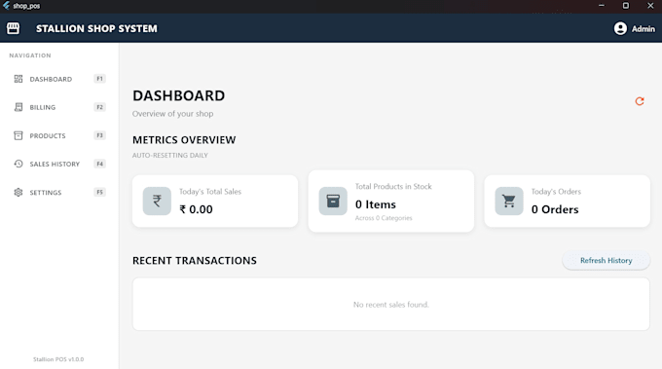Viewport: 662px width, 369px height.
Task: Click the Sales History clock icon
Action: [x=18, y=164]
